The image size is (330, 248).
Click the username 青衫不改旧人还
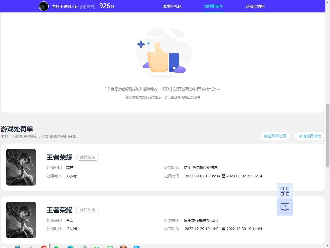[65, 6]
